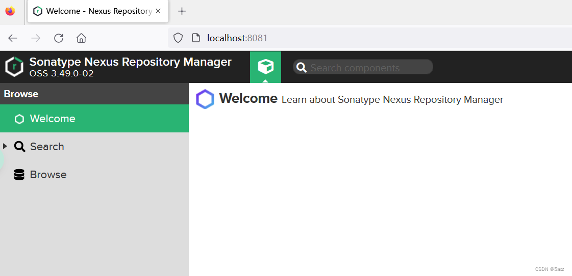Image resolution: width=572 pixels, height=276 pixels.
Task: Click the Welcome hexagon icon in sidebar
Action: [x=19, y=119]
